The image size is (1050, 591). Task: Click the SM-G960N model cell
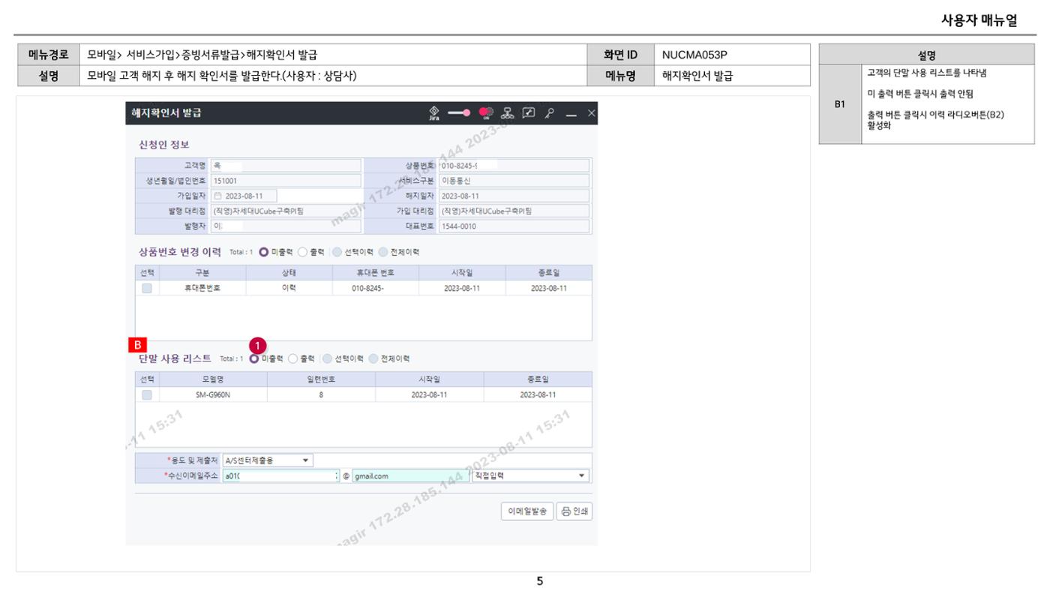[x=213, y=394]
